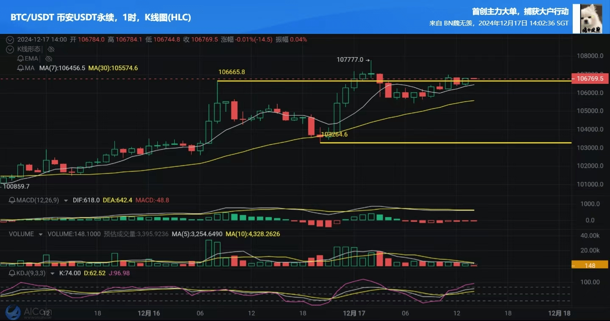This screenshot has width=610, height=321.
Task: Click the 涨幅 -0.01%(-14.5) change value
Action: pyautogui.click(x=247, y=39)
